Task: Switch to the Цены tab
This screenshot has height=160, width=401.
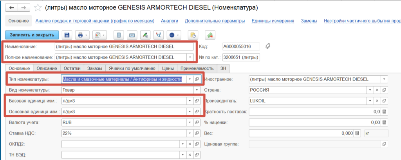Action: 168,68
